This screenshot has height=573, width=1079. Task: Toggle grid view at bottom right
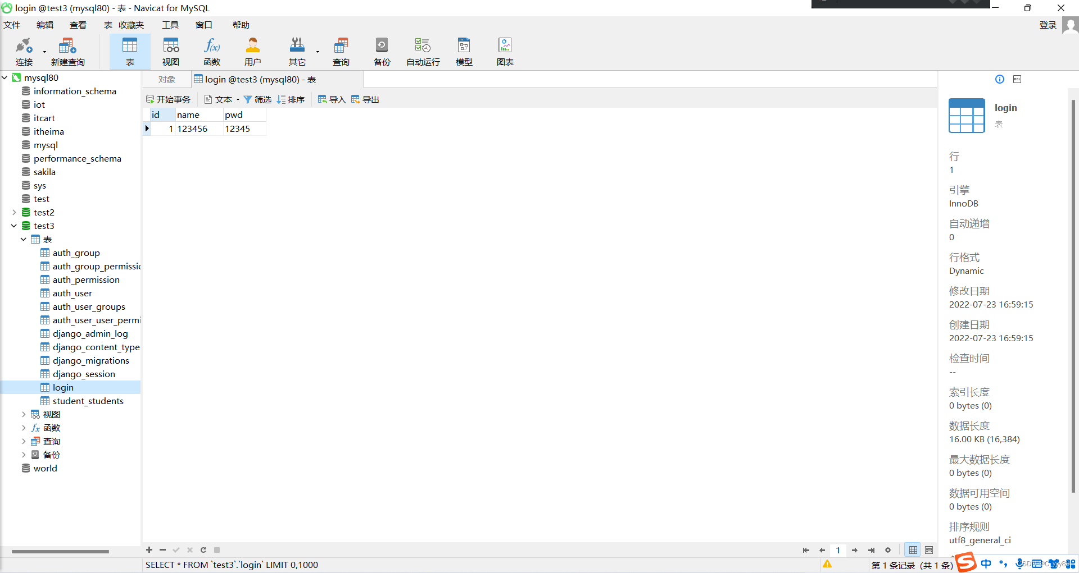(x=913, y=550)
